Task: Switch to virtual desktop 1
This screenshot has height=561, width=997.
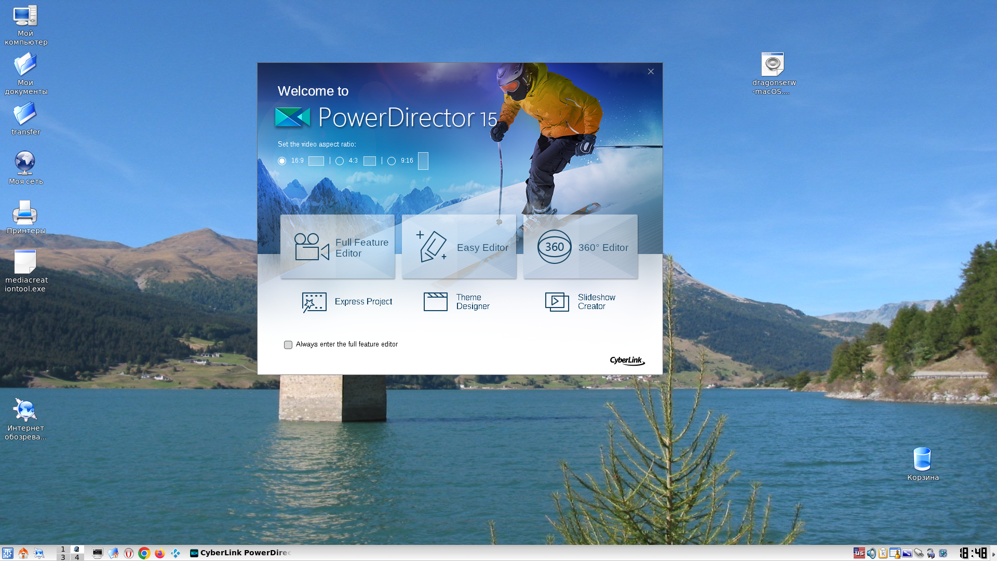Action: pos(63,549)
